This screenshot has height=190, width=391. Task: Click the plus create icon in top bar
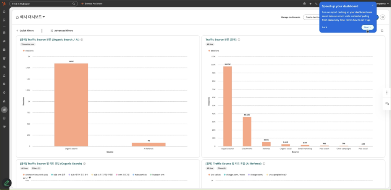coord(310,4)
